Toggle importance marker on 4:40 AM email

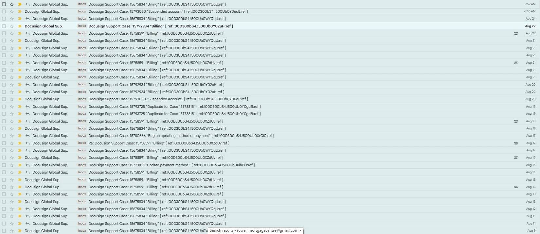point(20,11)
